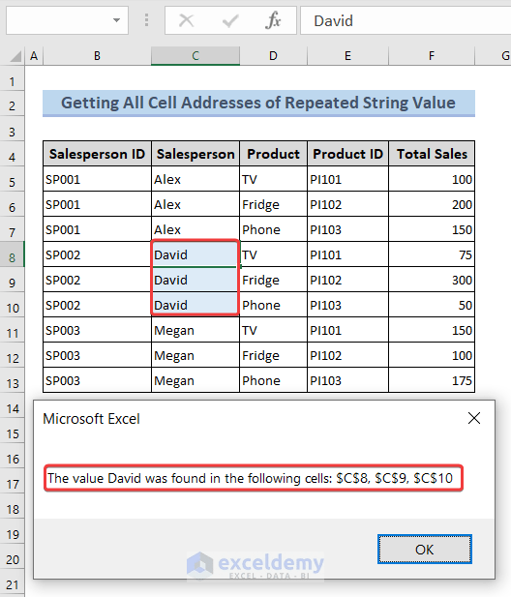Click Total Sales value 175

(432, 380)
